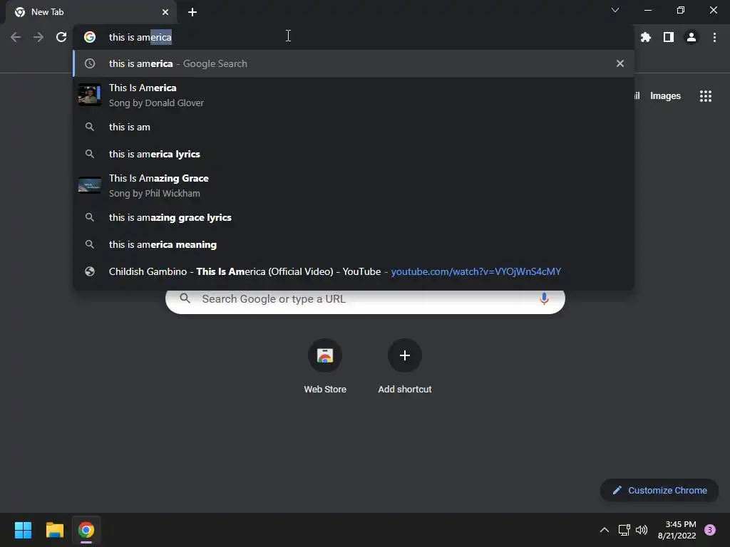Screen dimensions: 730x547
Task: Open the Google apps grid
Action: (706, 96)
